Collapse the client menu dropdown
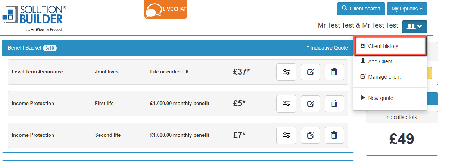Screen dimensions: 449x161 414,26
